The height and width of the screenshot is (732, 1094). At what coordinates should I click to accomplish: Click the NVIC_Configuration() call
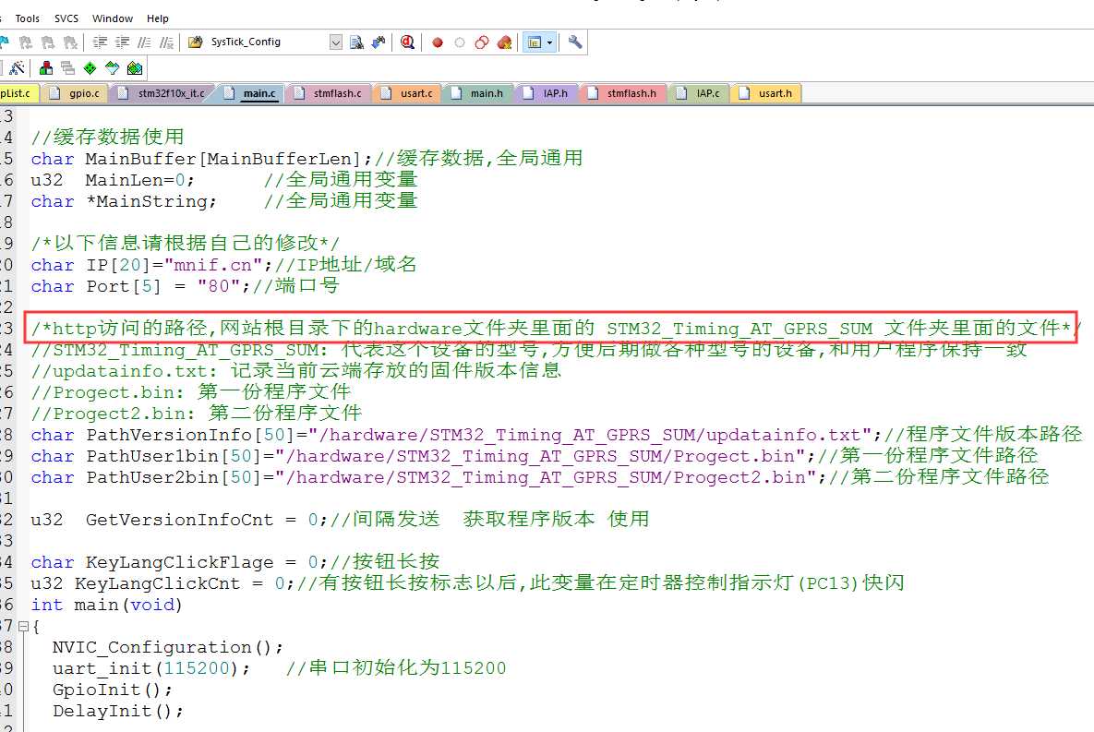tap(168, 648)
